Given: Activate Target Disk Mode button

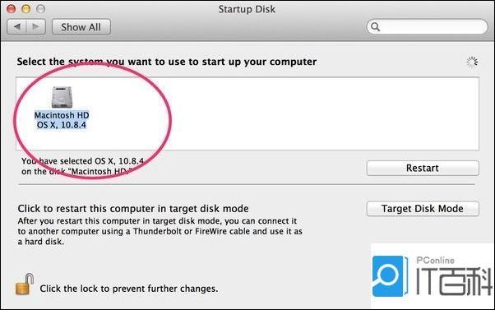Looking at the screenshot, I should click(423, 209).
